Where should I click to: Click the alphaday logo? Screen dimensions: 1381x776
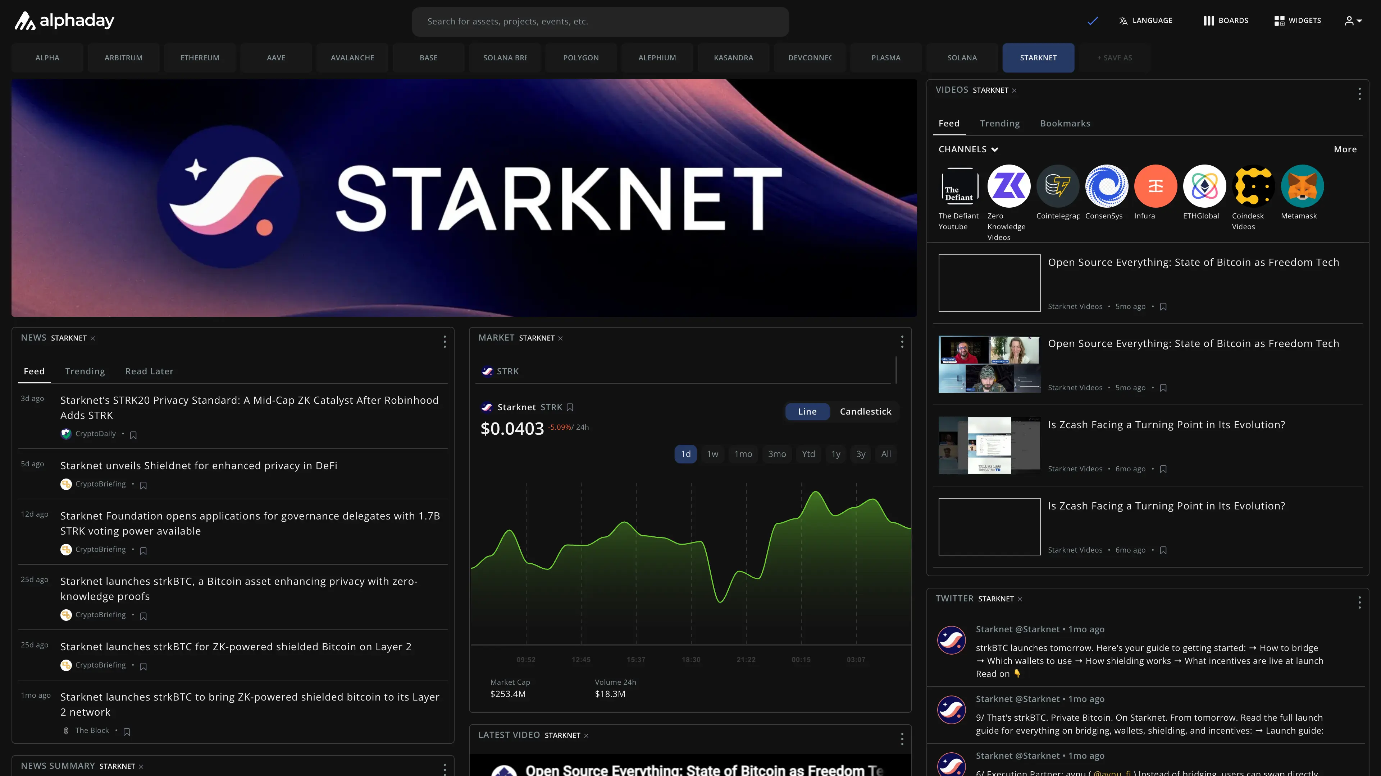[64, 20]
